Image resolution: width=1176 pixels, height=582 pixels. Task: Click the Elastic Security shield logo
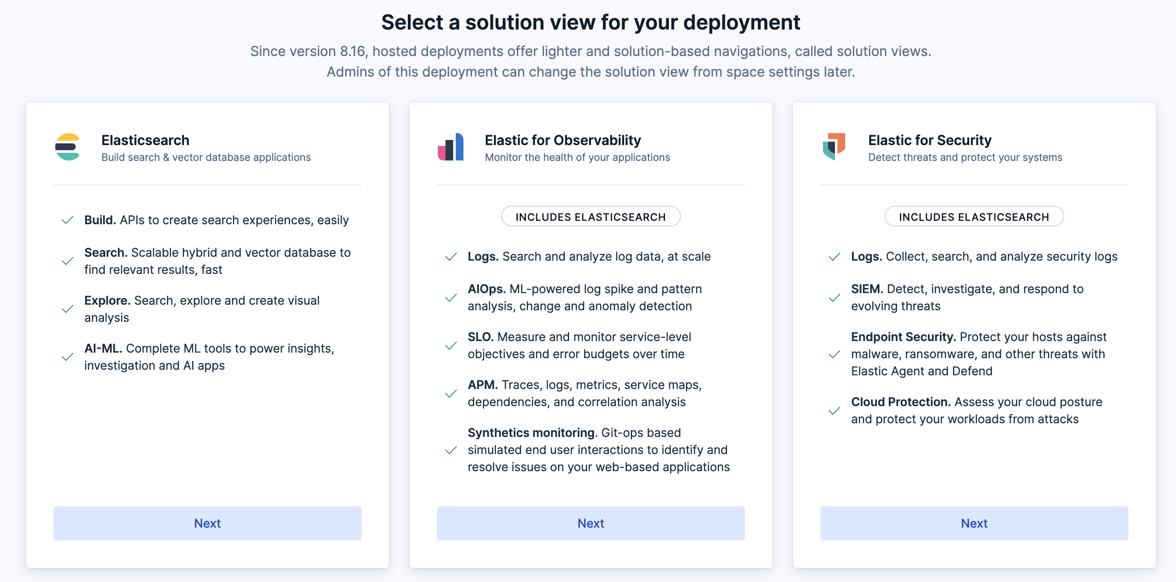click(x=834, y=147)
